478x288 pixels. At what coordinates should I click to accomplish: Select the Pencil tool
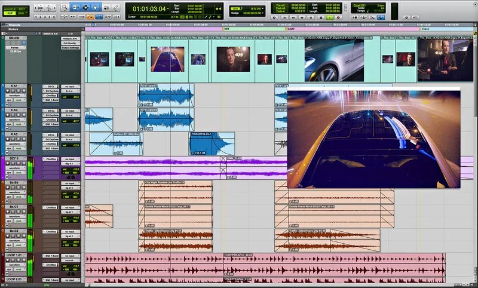(116, 8)
